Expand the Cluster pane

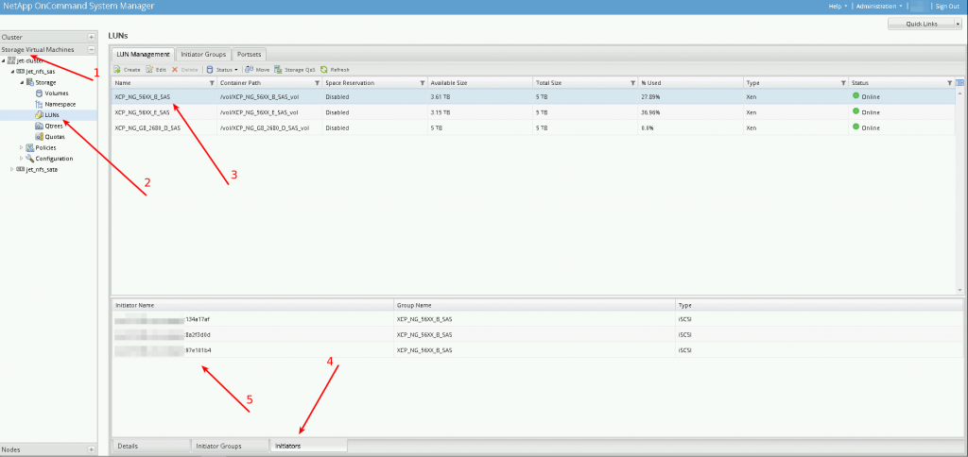point(92,37)
